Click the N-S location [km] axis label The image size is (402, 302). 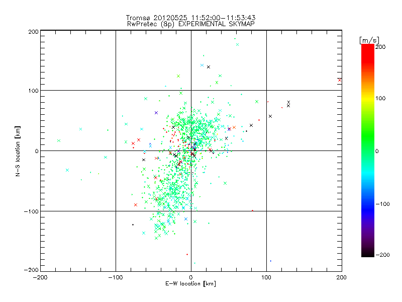point(18,151)
